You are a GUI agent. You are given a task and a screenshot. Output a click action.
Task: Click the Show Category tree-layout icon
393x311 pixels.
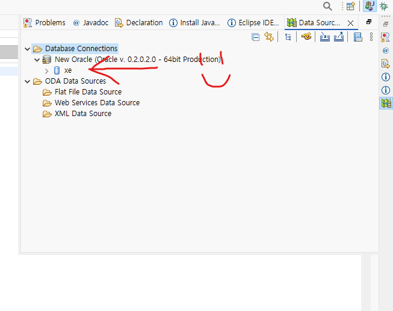288,37
